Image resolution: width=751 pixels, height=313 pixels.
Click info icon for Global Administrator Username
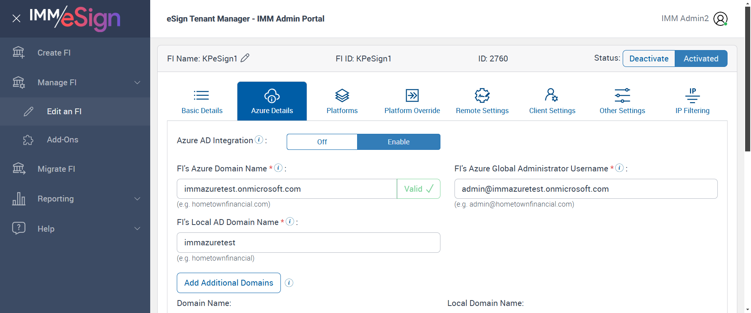620,168
